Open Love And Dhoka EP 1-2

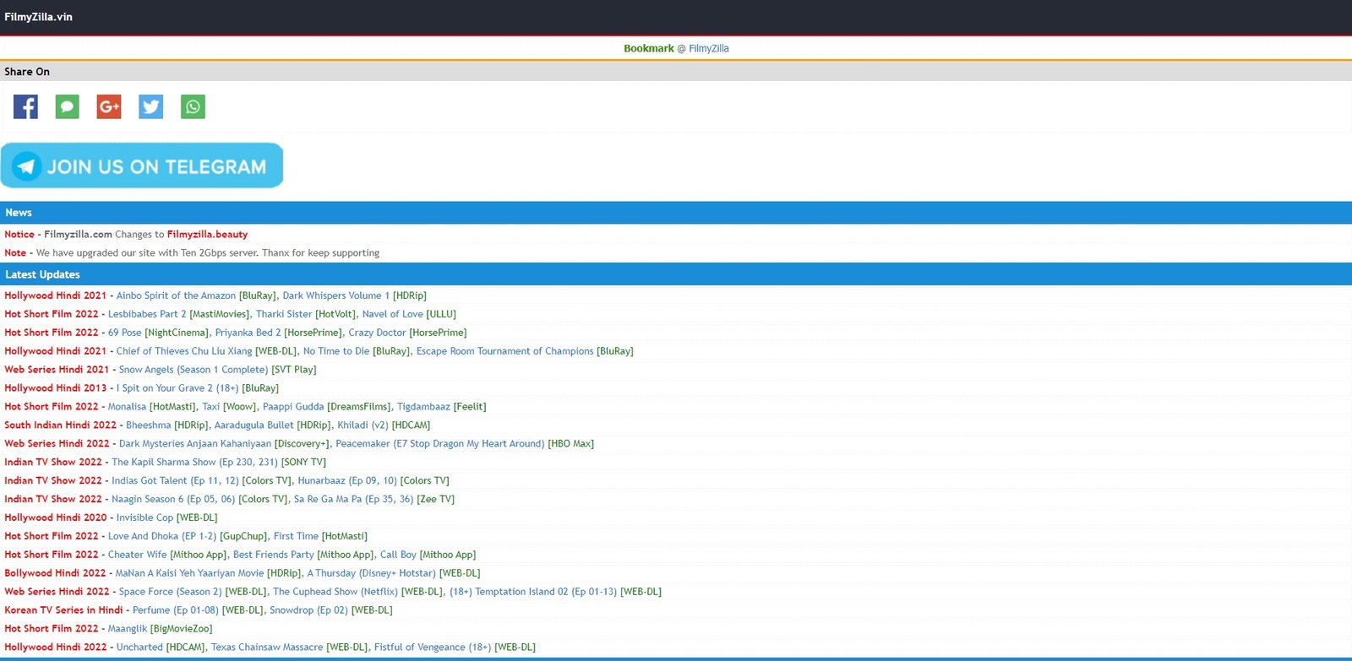click(x=162, y=537)
